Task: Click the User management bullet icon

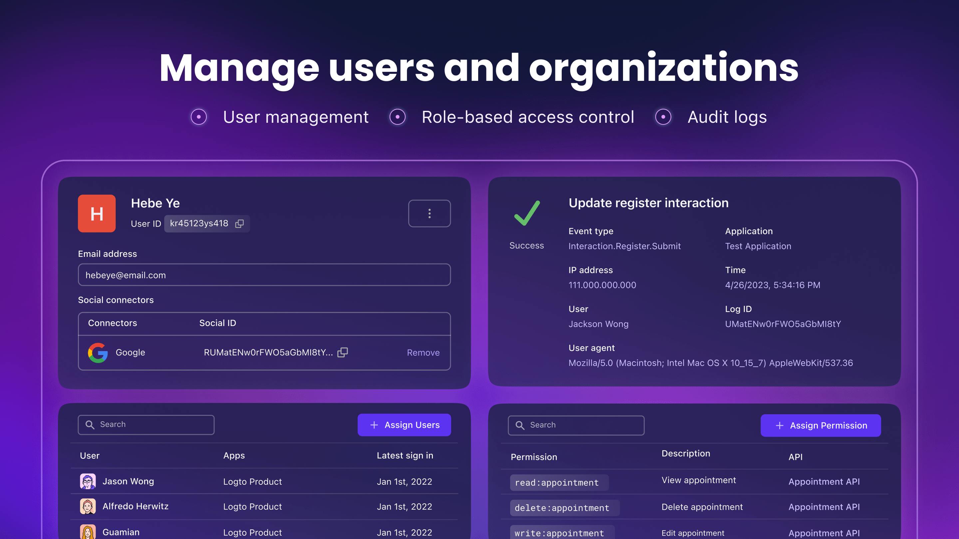Action: point(199,117)
